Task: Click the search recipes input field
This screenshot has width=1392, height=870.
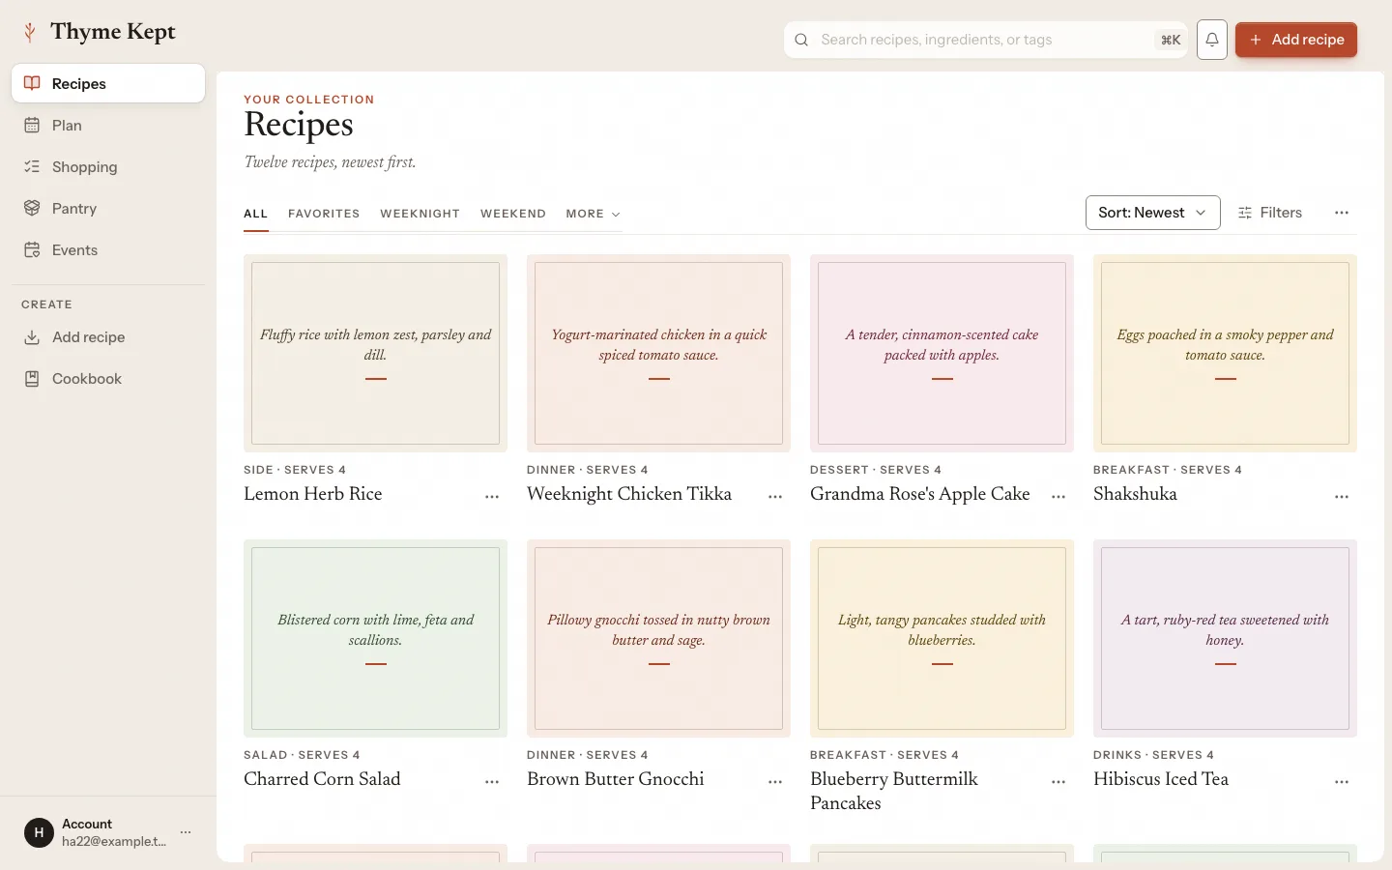Action: click(x=985, y=40)
